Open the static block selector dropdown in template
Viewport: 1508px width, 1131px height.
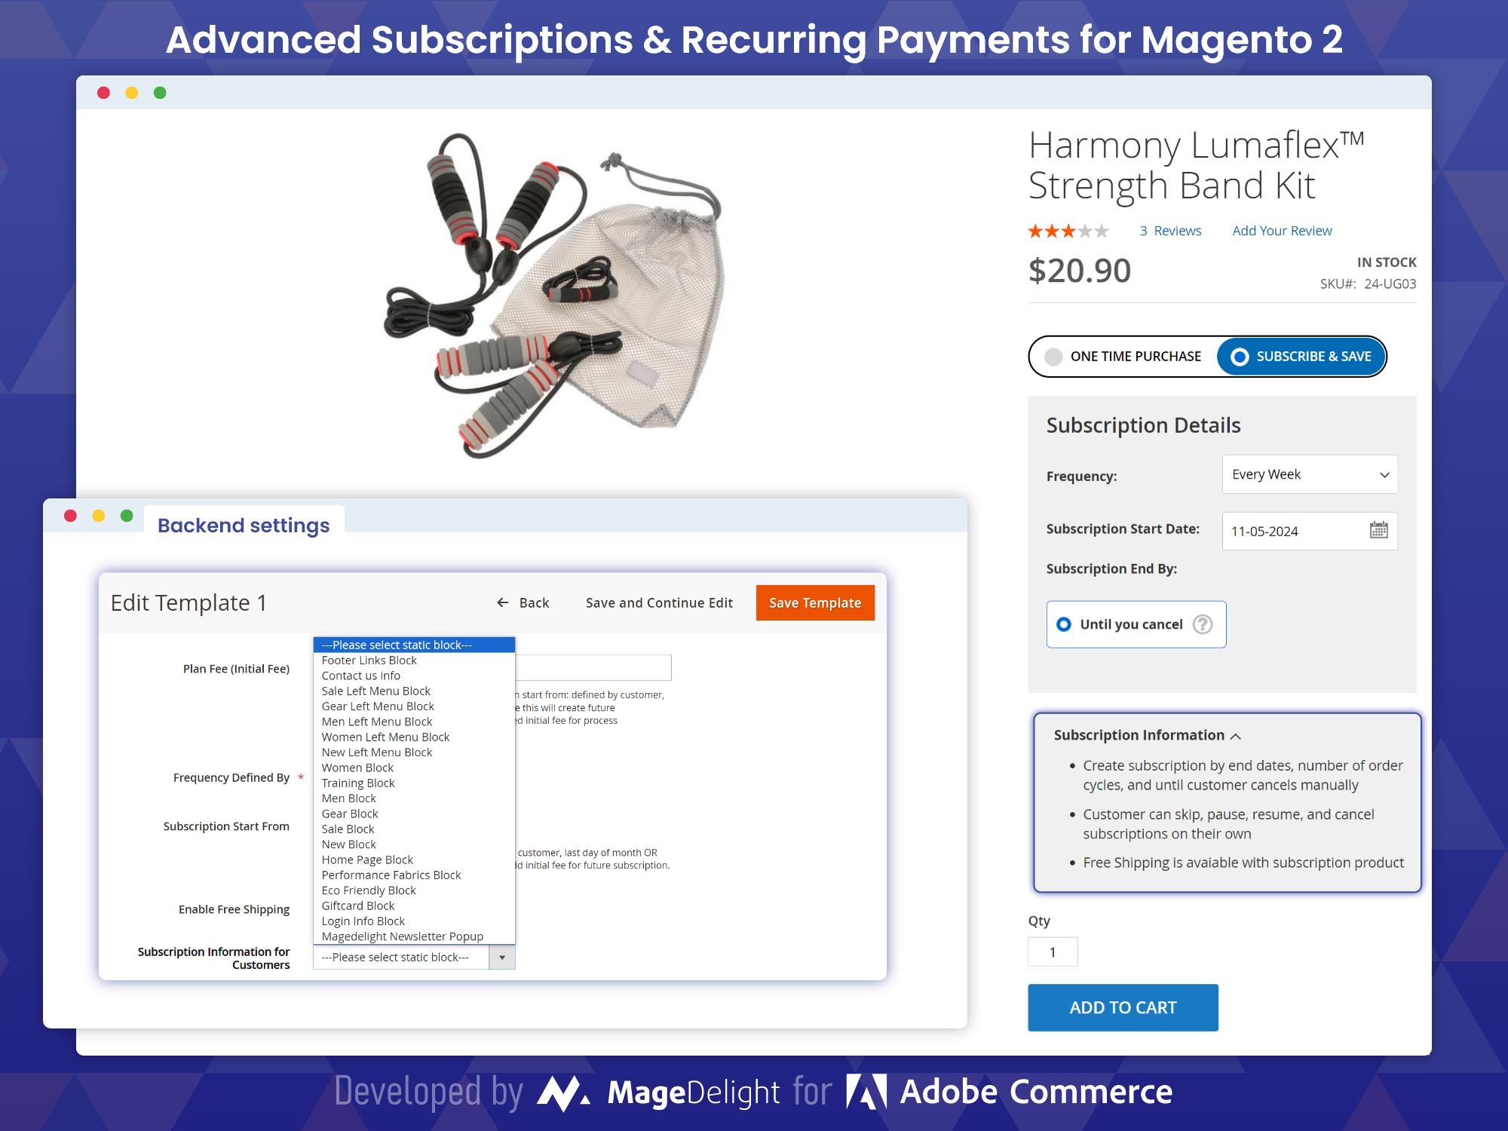(415, 958)
